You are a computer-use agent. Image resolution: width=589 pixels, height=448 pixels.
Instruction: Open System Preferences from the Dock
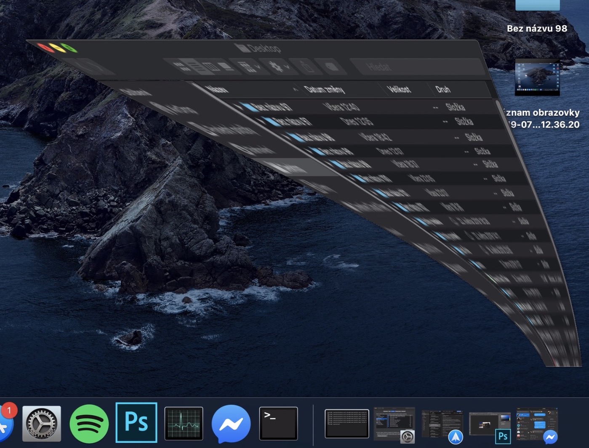coord(41,424)
